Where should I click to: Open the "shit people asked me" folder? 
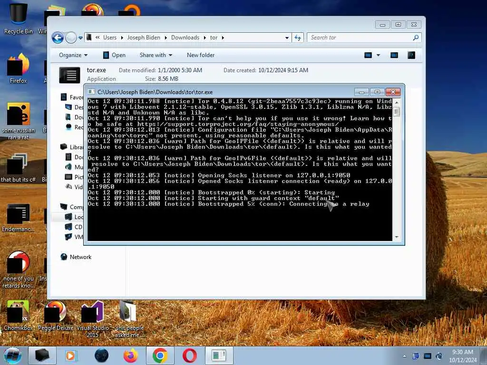tap(129, 319)
